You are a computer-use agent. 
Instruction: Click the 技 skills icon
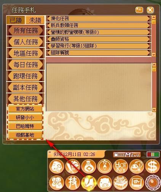point(73,183)
